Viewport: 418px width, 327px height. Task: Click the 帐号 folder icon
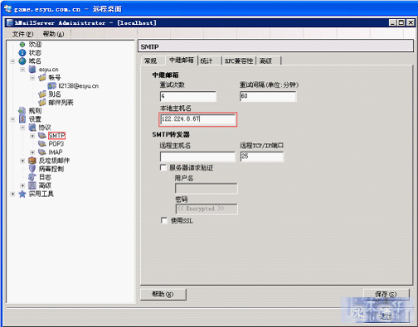click(x=42, y=78)
